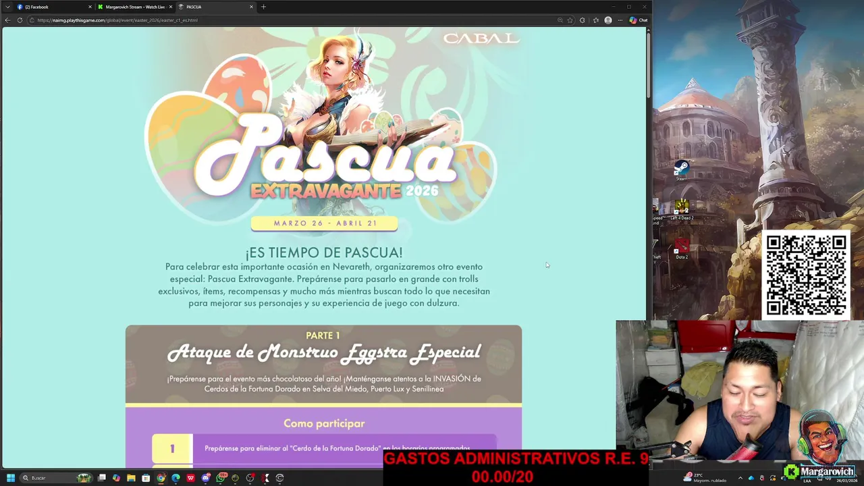Open Microsoft Edge from the taskbar
The width and height of the screenshot is (864, 486).
click(x=175, y=478)
